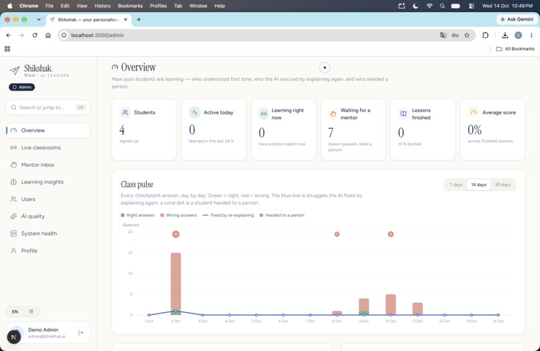Open All Bookmarks folder
The width and height of the screenshot is (540, 351).
[515, 49]
